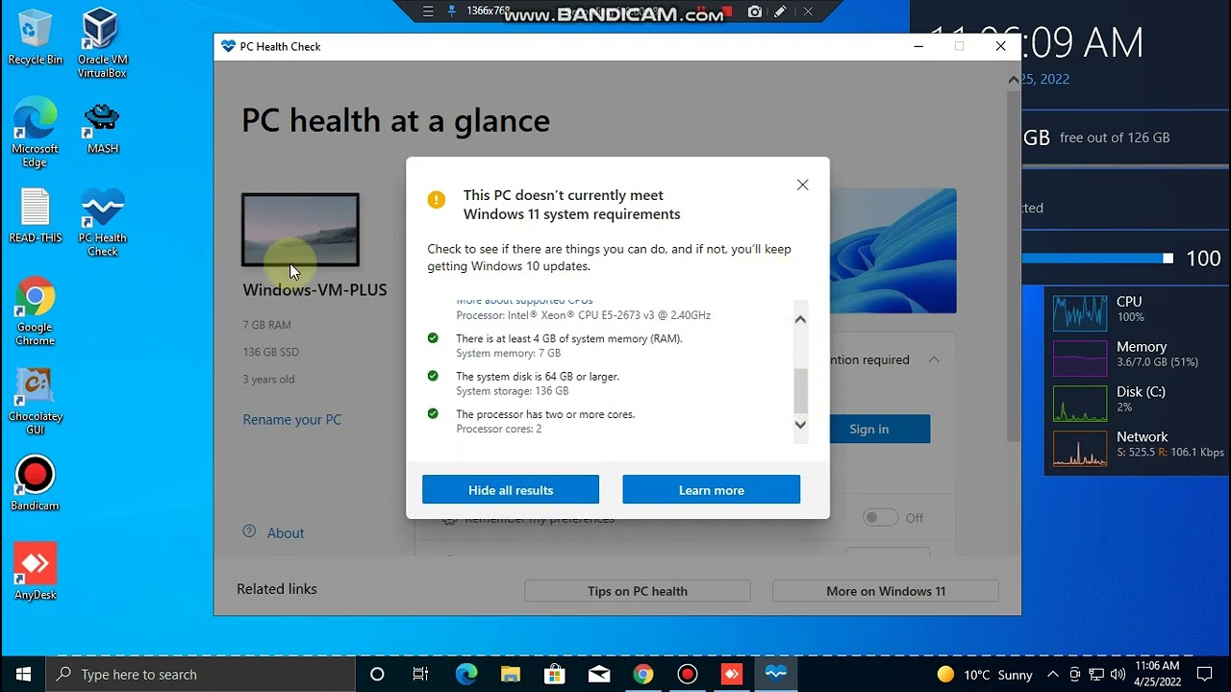Click 'Processor cores: 2' text
Image resolution: width=1231 pixels, height=692 pixels.
pyautogui.click(x=498, y=429)
